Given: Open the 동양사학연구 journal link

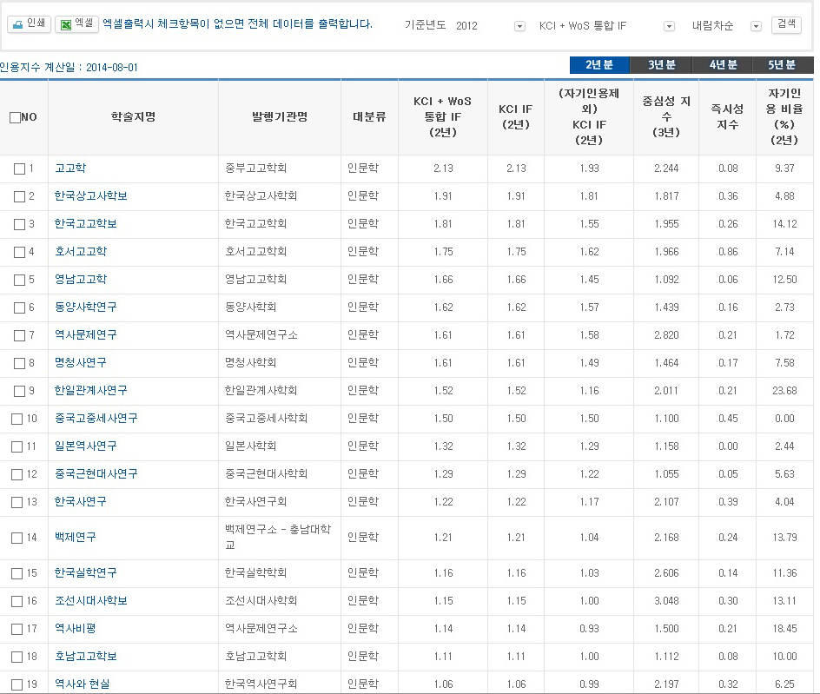Looking at the screenshot, I should [86, 307].
